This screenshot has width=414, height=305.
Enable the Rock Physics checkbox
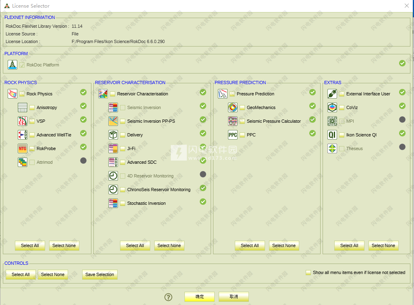[x=22, y=94]
